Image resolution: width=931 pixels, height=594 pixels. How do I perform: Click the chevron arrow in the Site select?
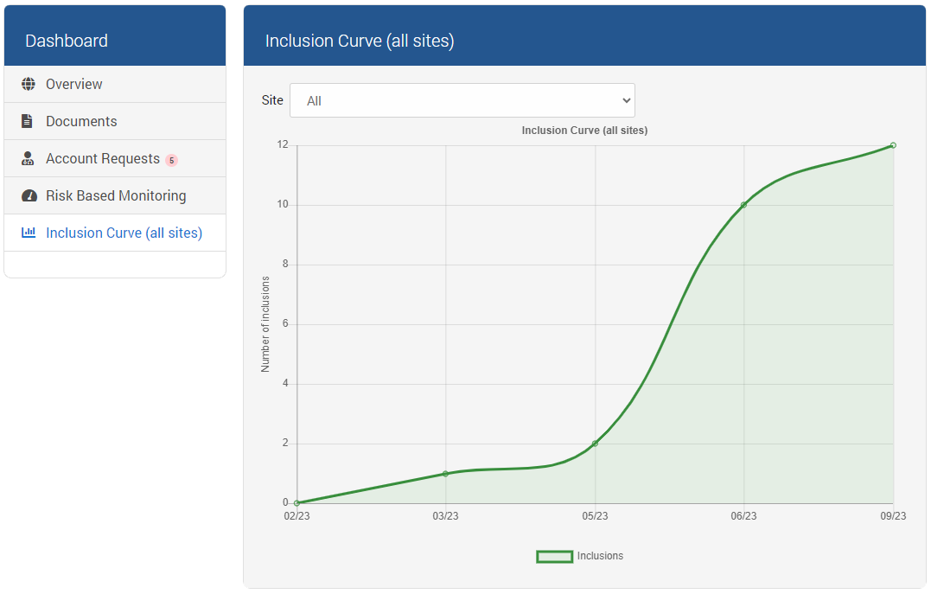pos(627,100)
